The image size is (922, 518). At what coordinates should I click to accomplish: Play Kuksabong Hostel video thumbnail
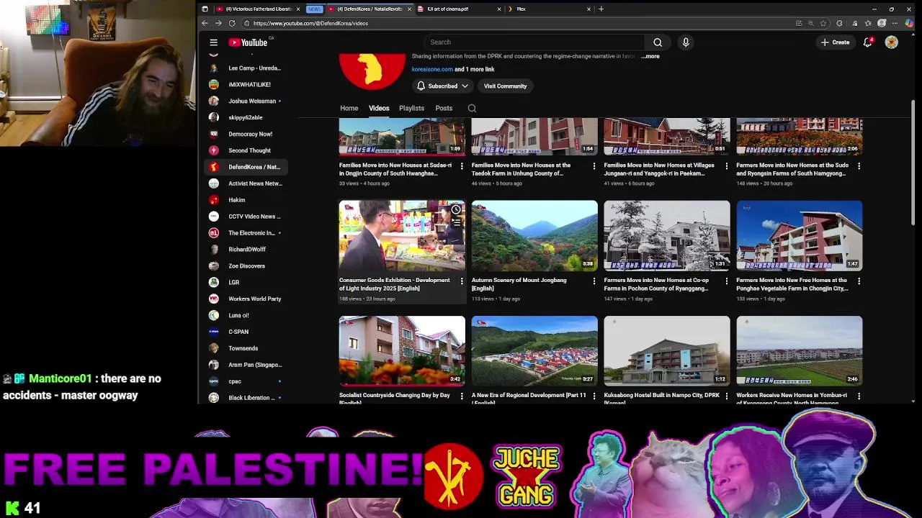[x=667, y=351]
